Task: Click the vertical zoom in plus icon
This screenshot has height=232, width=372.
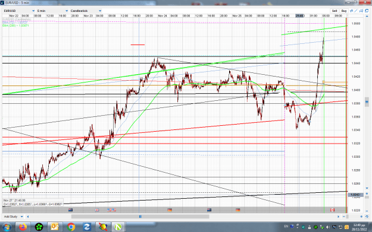Action: 367,193
